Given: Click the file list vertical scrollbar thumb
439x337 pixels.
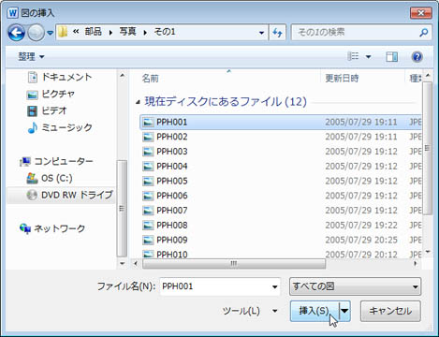Looking at the screenshot, I should [428, 148].
